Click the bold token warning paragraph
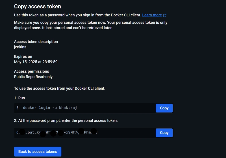Viewport: 226px width, 158px height. [91, 25]
